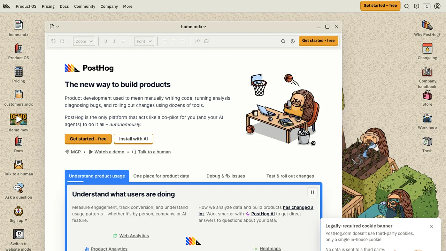446x251 pixels.
Task: Select center text alignment
Action: pyautogui.click(x=174, y=41)
